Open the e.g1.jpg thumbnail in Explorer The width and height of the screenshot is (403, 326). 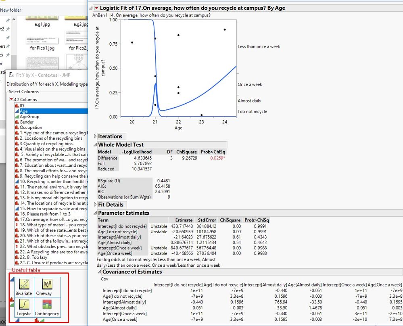42,19
